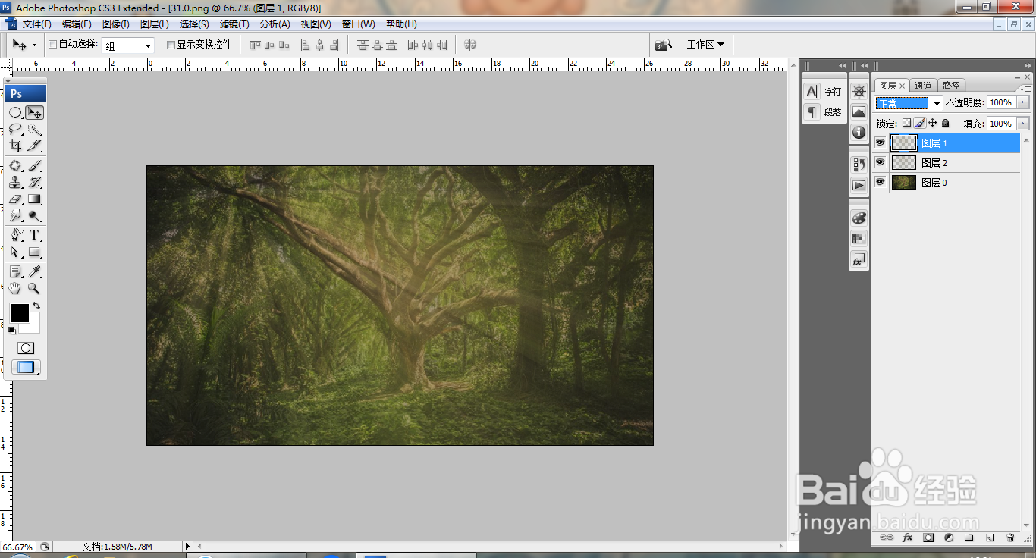This screenshot has width=1036, height=558.
Task: Select the Smudge tool
Action: (15, 215)
